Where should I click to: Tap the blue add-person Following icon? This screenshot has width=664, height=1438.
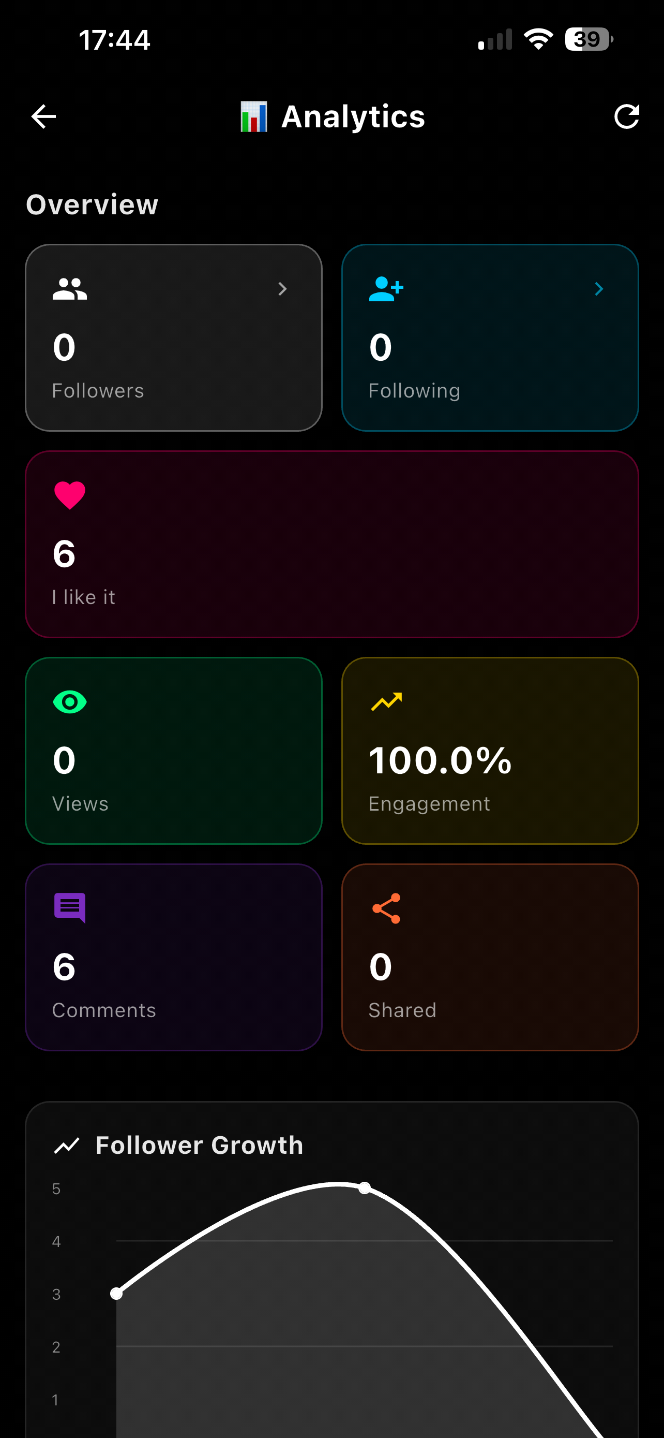point(386,289)
